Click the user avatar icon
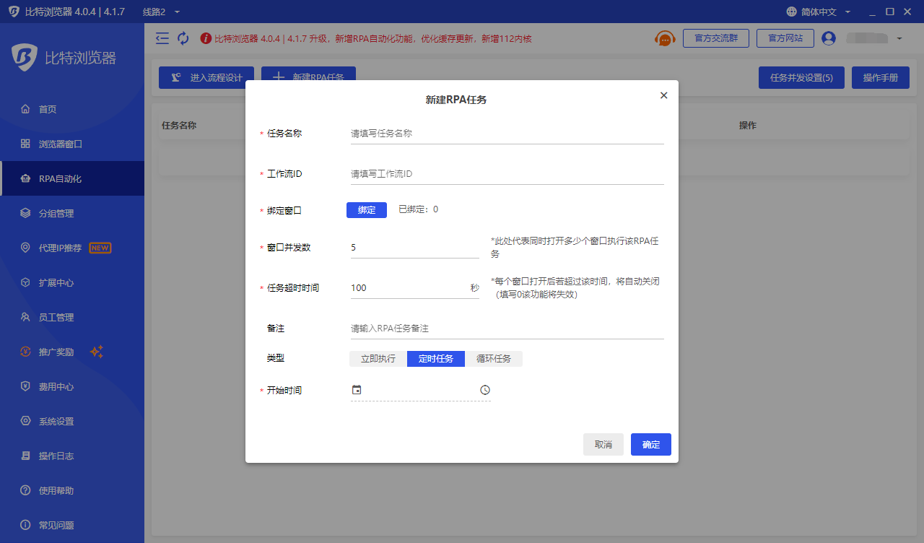The height and width of the screenshot is (543, 924). 829,38
